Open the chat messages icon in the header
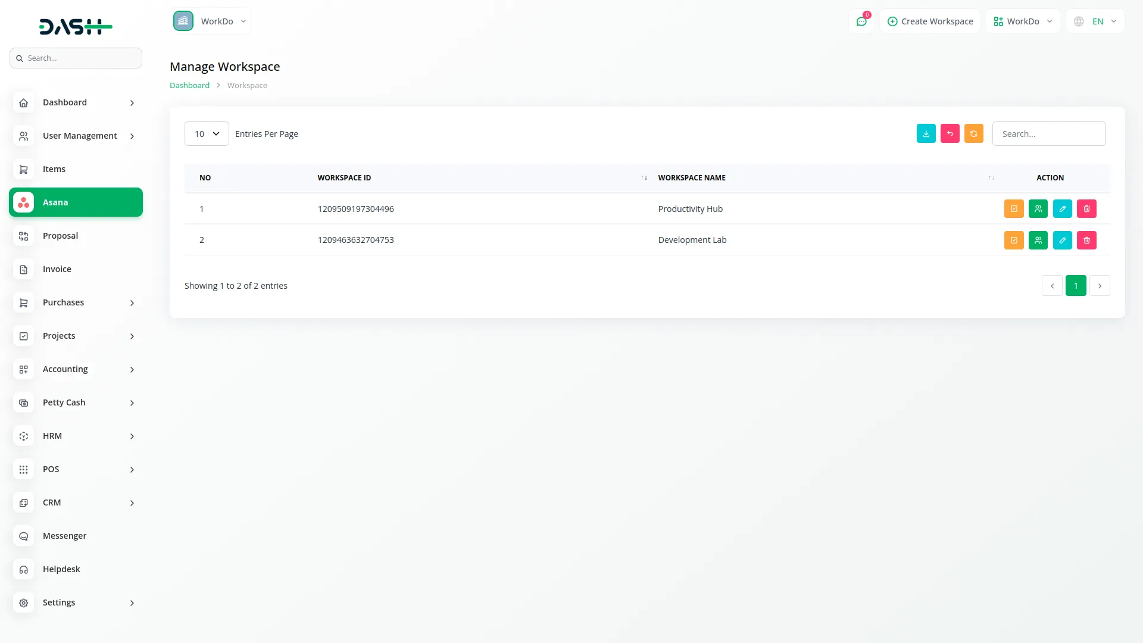The height and width of the screenshot is (643, 1143). [x=861, y=21]
